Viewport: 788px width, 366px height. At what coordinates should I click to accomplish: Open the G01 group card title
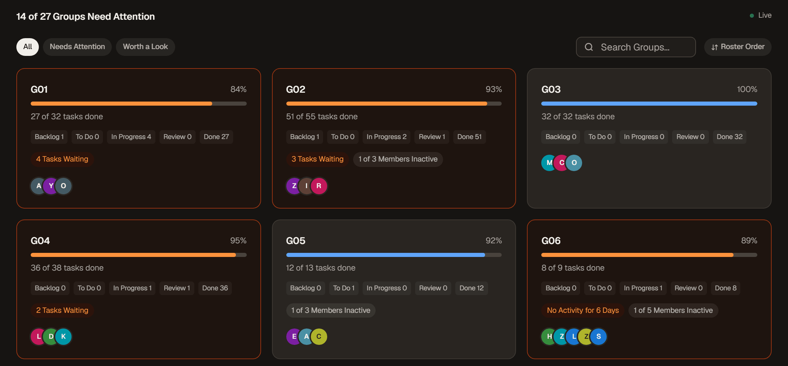click(39, 89)
